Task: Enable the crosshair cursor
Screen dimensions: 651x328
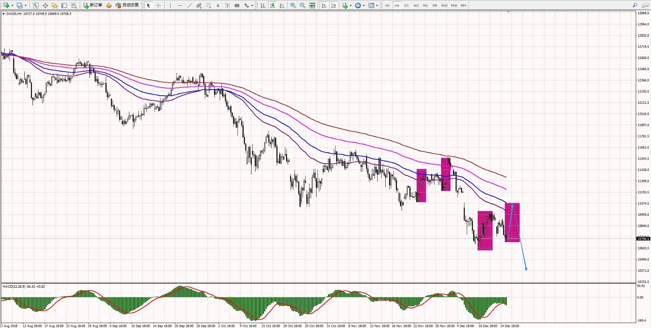Action: point(158,5)
